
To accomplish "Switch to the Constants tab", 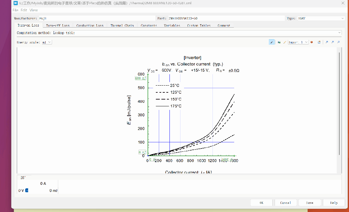I will pyautogui.click(x=149, y=25).
